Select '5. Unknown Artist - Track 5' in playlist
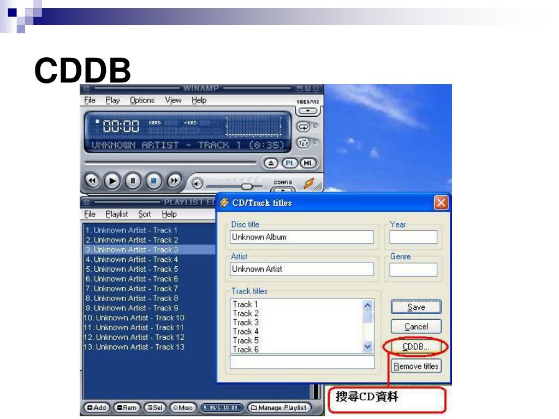Screen dimensions: 559x419 pyautogui.click(x=150, y=269)
